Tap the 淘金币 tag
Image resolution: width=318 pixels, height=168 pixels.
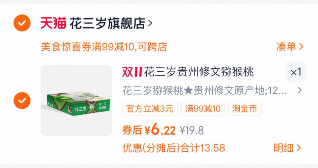tap(245, 109)
